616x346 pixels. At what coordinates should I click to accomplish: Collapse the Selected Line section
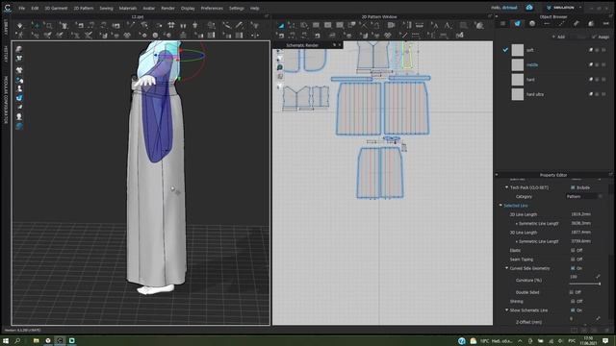click(500, 206)
